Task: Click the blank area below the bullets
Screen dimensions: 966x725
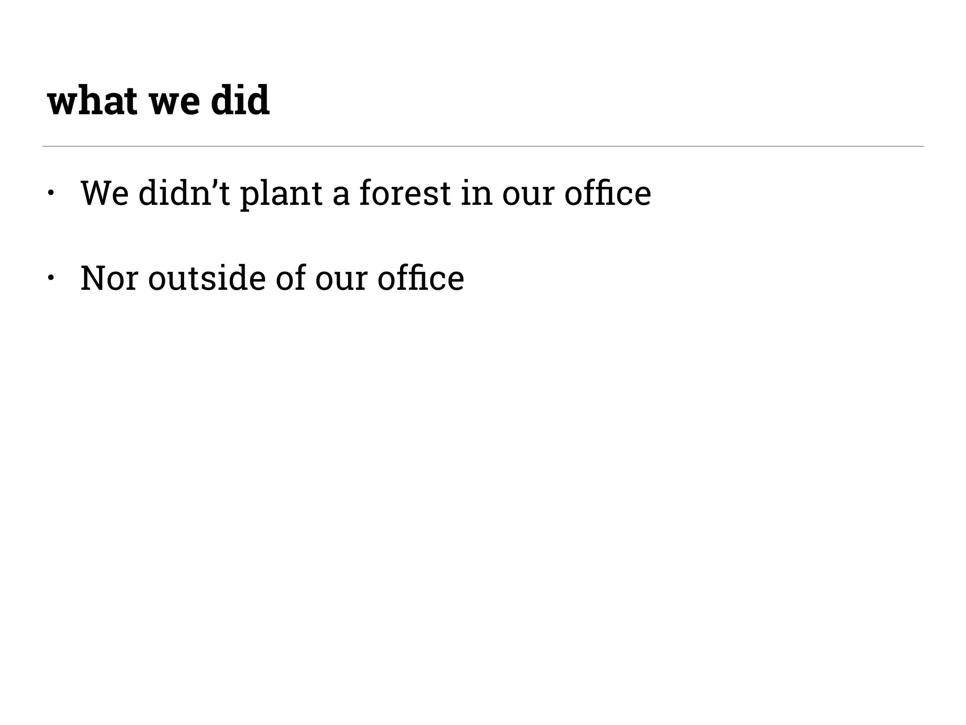Action: [x=483, y=472]
